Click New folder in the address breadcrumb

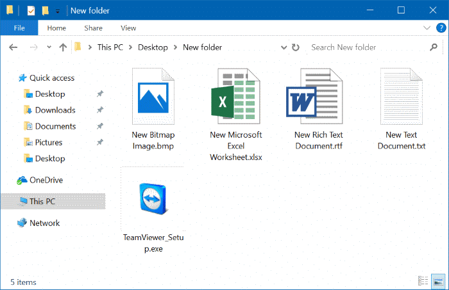pyautogui.click(x=203, y=47)
